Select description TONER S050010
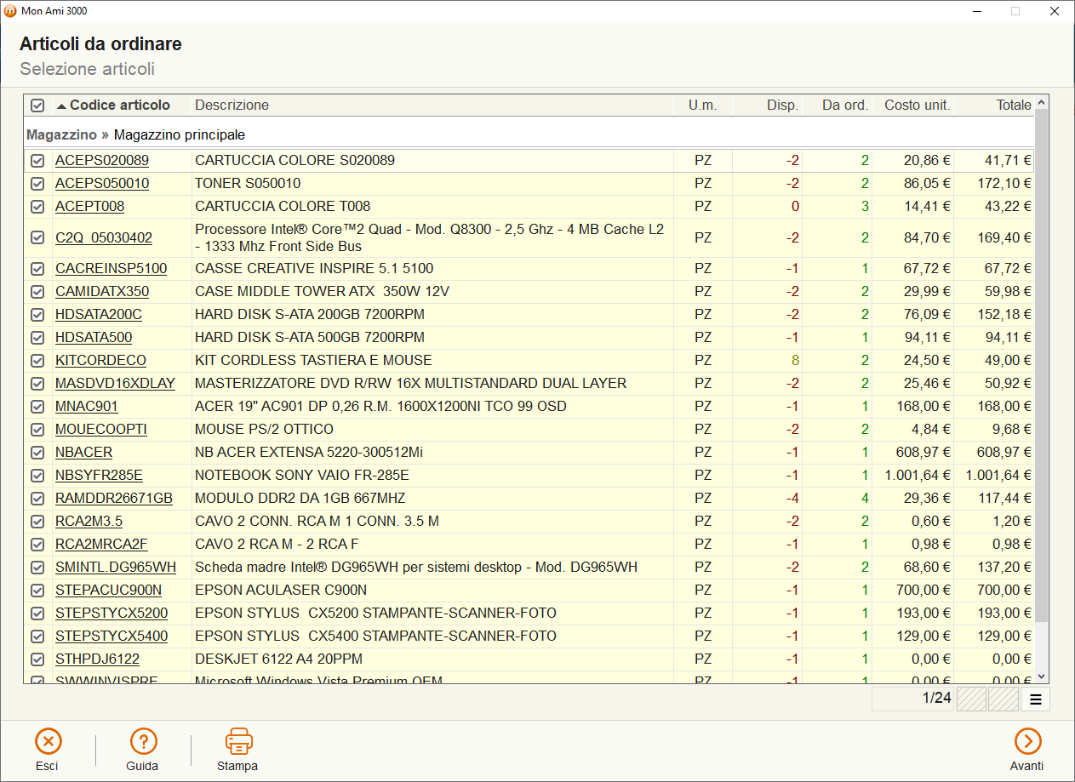Image resolution: width=1075 pixels, height=782 pixels. pyautogui.click(x=248, y=183)
